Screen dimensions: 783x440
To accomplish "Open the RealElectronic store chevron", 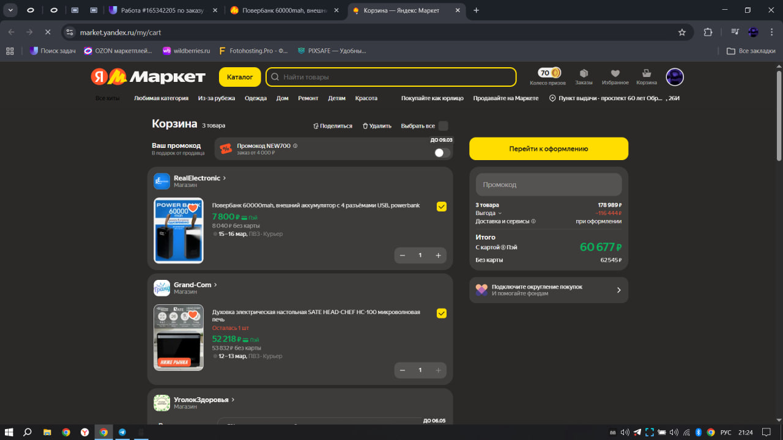I will click(225, 178).
